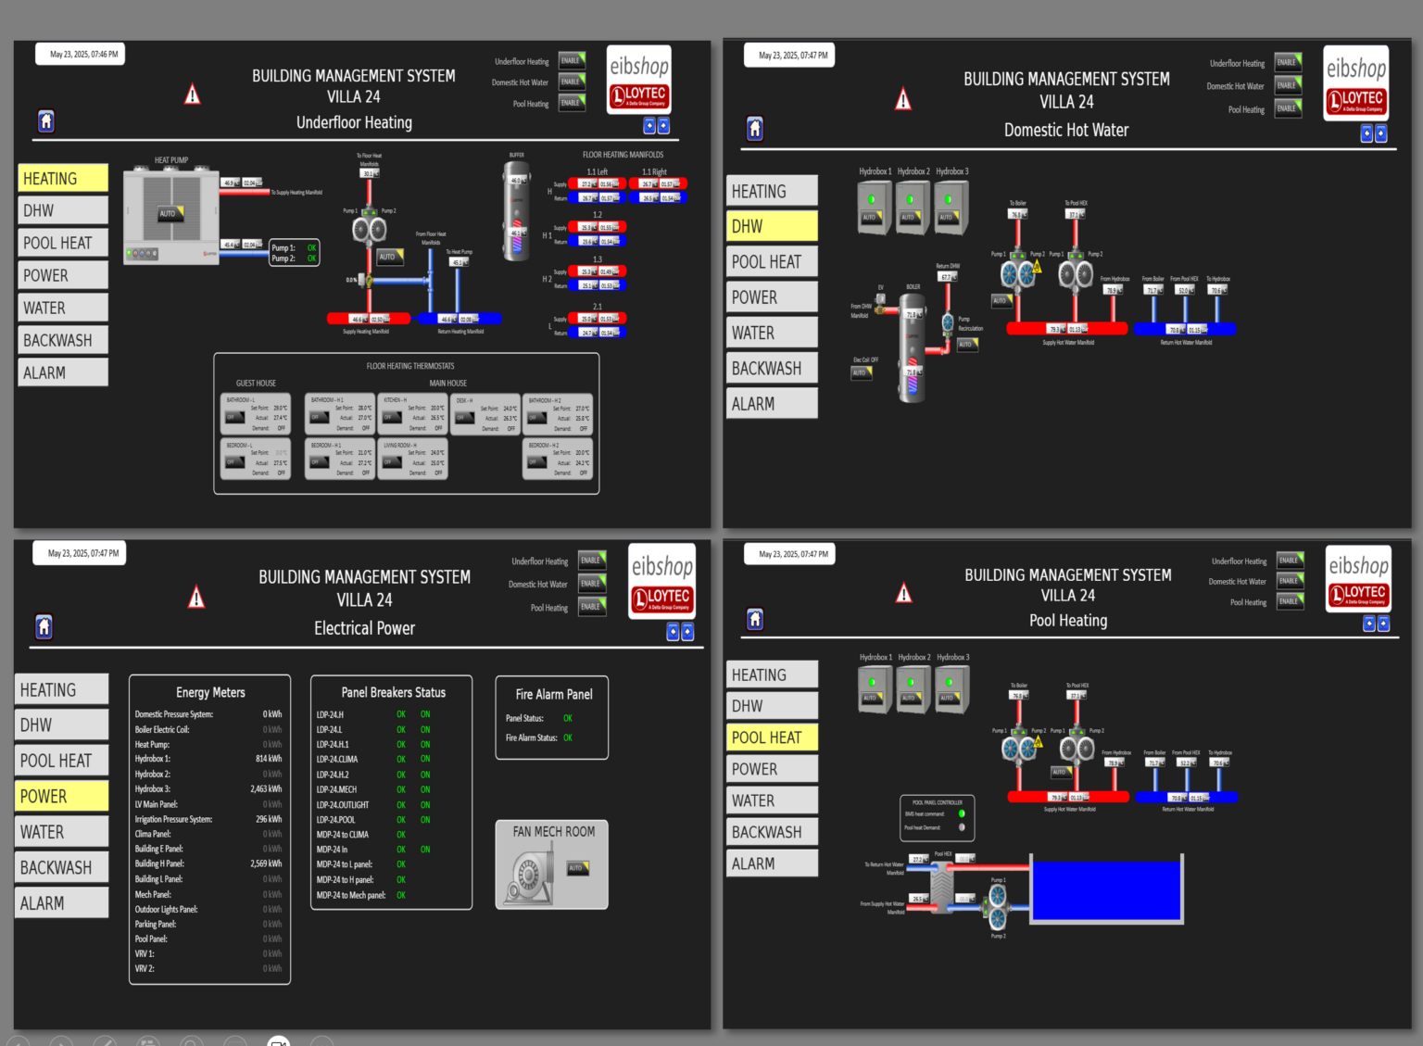The height and width of the screenshot is (1046, 1423).
Task: Click the eibshop Loytec logo on Pool Heating page
Action: coord(1359,580)
